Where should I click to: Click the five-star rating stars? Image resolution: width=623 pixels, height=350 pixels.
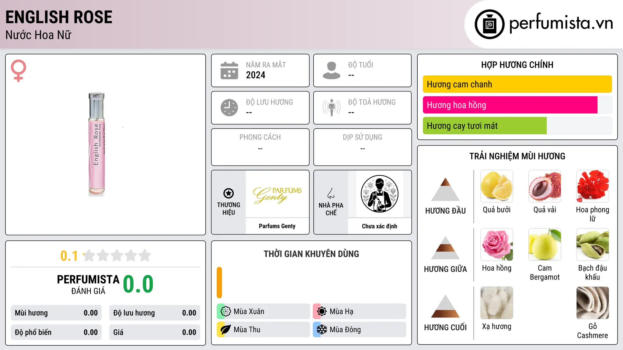[117, 256]
